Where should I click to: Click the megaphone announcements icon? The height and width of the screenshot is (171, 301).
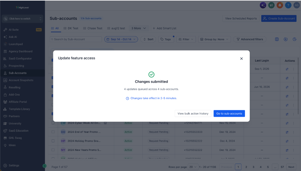pyautogui.click(x=271, y=5)
